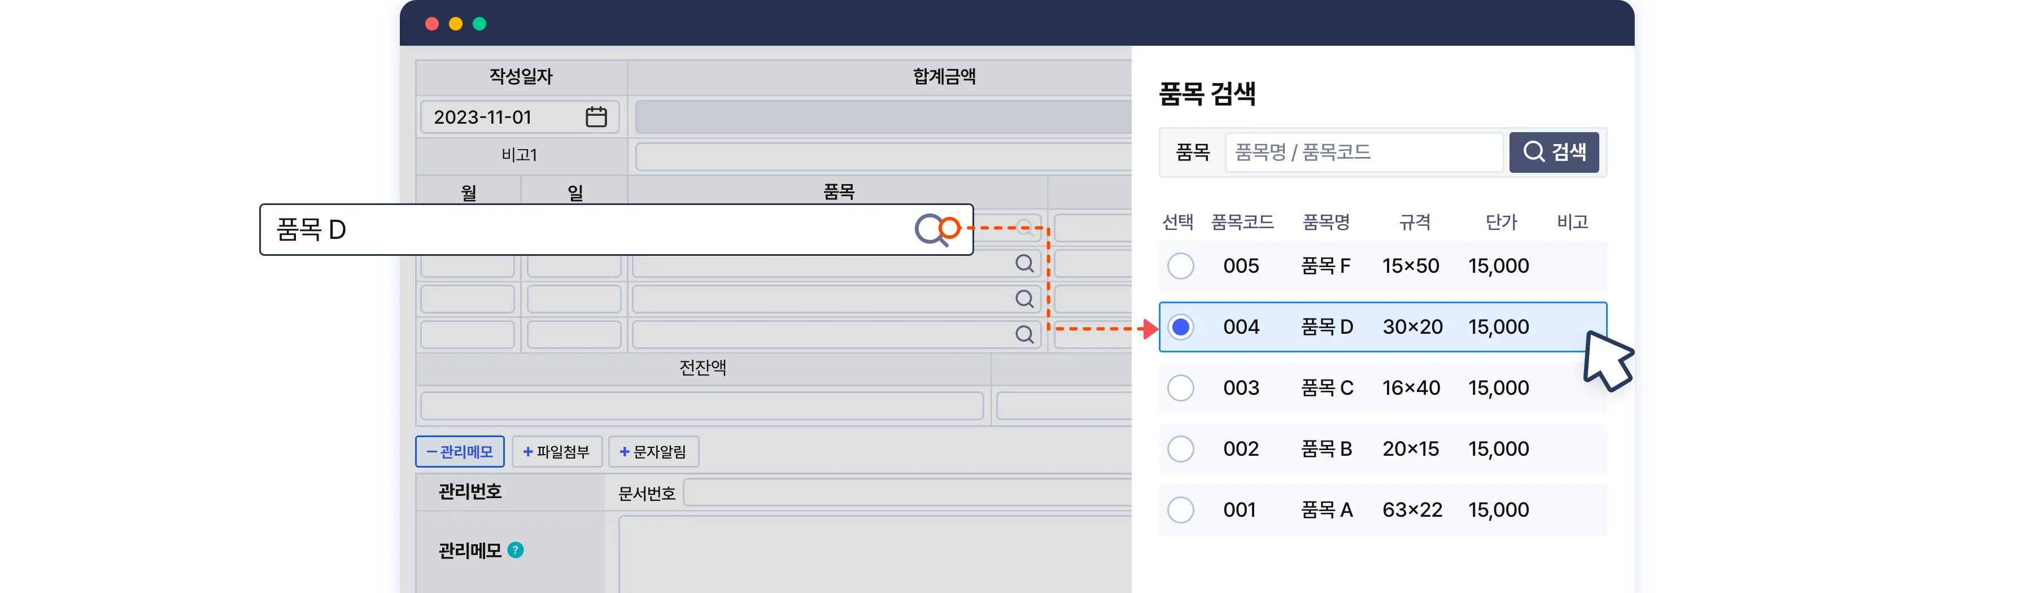The width and height of the screenshot is (2033, 593).
Task: Click the red close window dot
Action: [431, 24]
